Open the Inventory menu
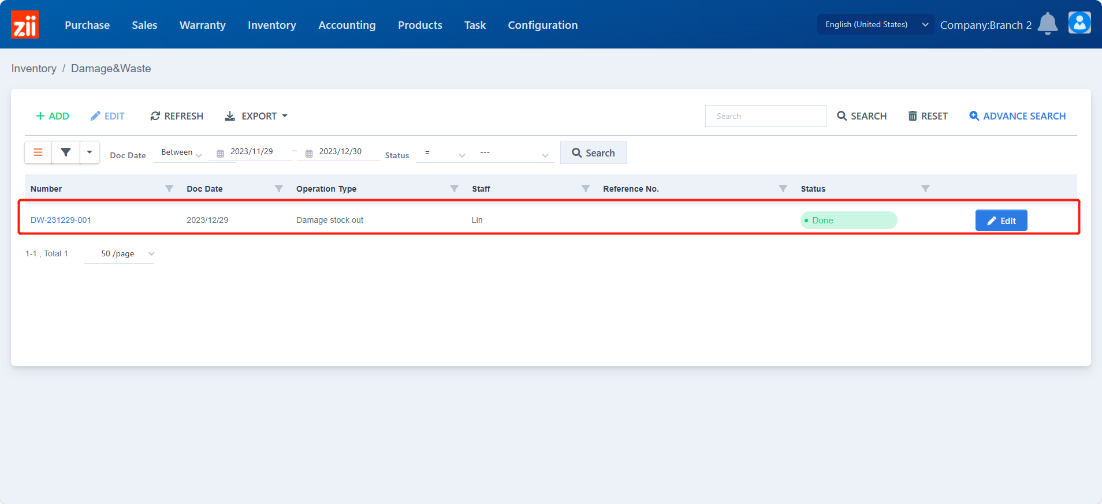The width and height of the screenshot is (1102, 504). [272, 25]
